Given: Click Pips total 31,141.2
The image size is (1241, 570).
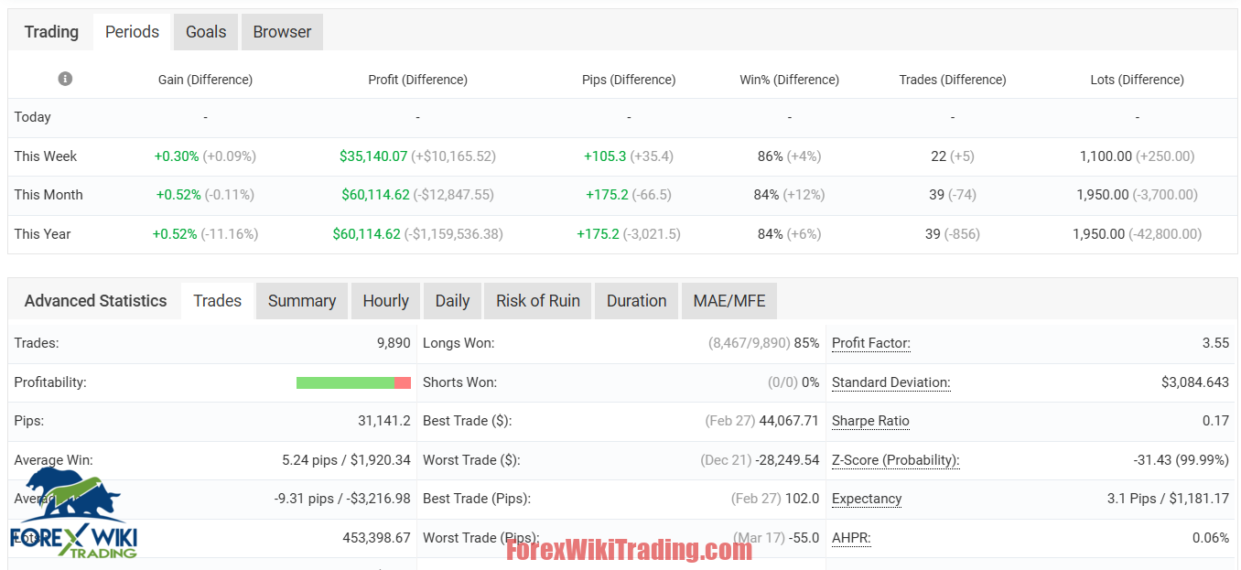Looking at the screenshot, I should coord(384,421).
